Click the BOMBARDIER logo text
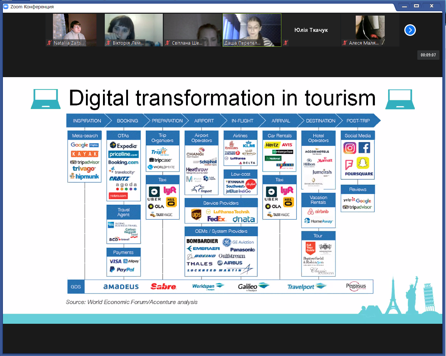The width and height of the screenshot is (446, 356). (202, 241)
